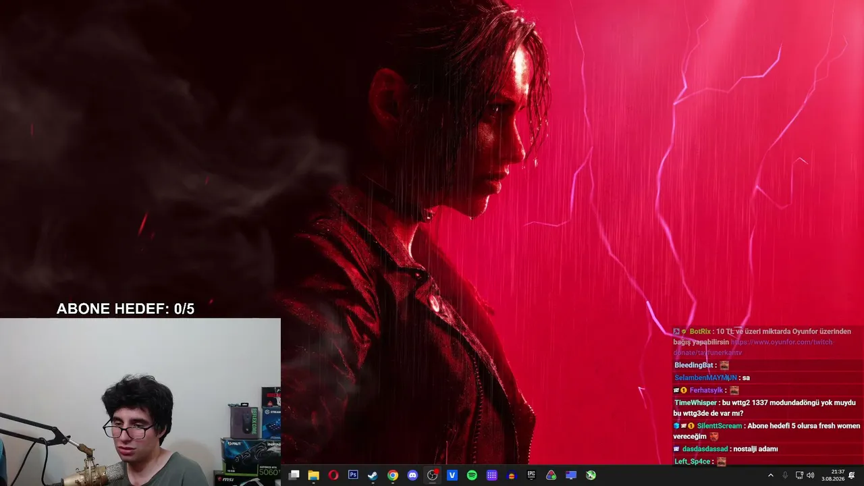The width and height of the screenshot is (864, 486).
Task: Click the emote in Ferhatsylk's message
Action: (734, 390)
